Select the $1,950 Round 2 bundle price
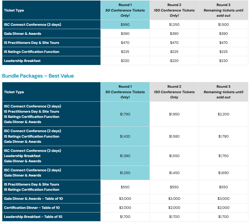The image size is (251, 222). point(174,114)
